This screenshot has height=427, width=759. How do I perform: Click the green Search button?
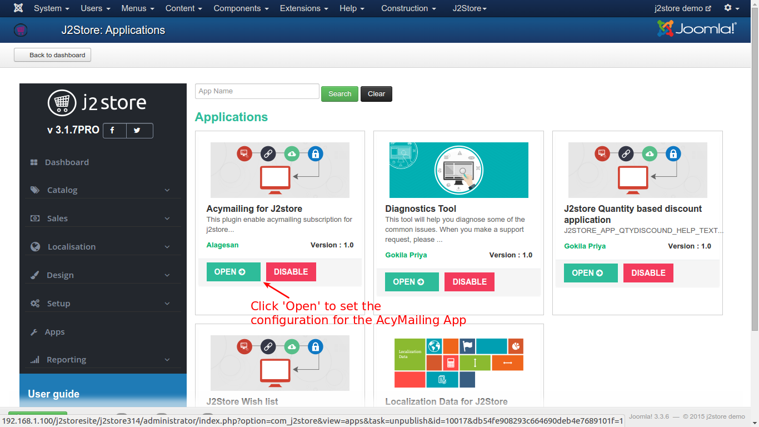339,94
